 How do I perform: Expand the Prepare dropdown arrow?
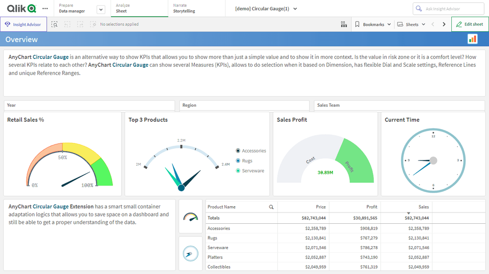[x=101, y=9]
